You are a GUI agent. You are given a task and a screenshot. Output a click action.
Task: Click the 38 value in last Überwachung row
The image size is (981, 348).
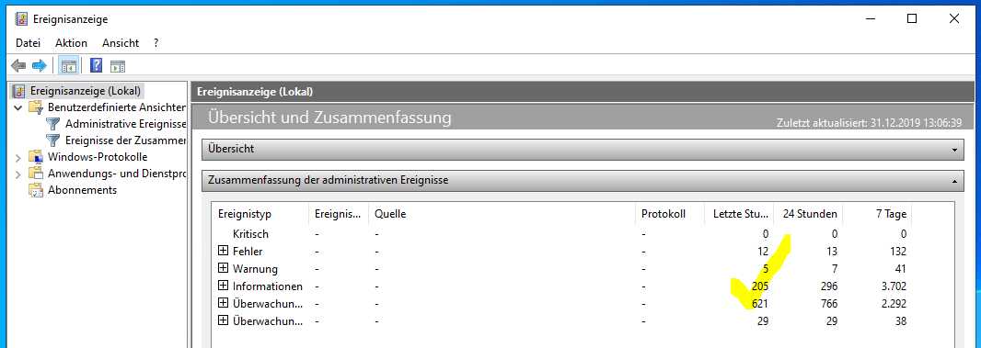click(x=900, y=321)
